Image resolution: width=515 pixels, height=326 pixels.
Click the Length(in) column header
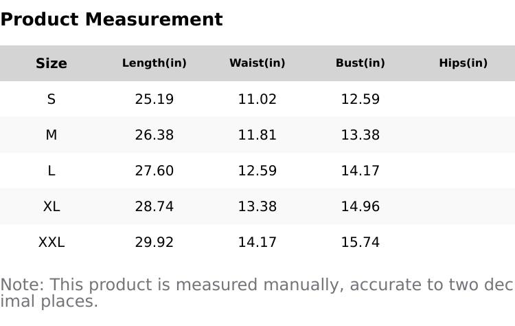point(154,63)
